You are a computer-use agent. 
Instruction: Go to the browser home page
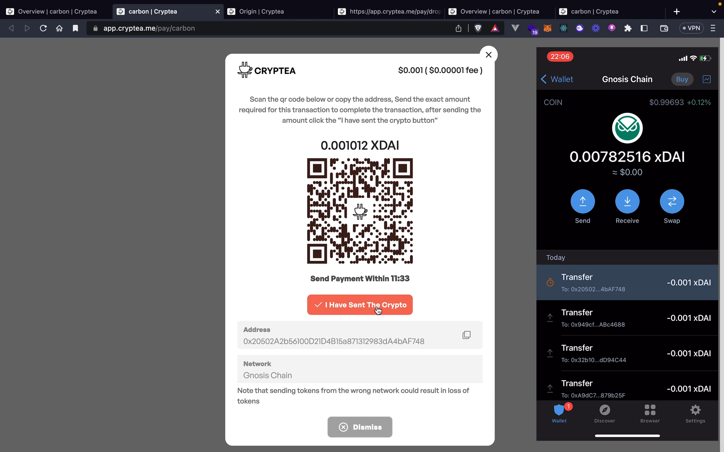pos(59,28)
